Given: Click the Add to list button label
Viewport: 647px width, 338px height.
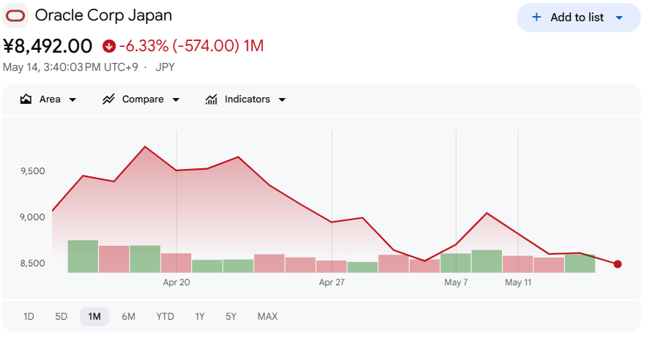Looking at the screenshot, I should pos(577,18).
